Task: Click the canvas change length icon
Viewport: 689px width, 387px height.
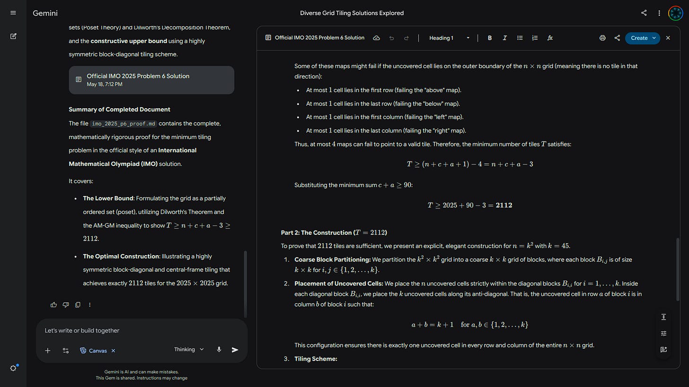Action: coord(664,317)
